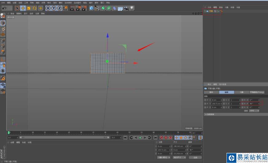Click the Undo arrow in the top toolbar
The image size is (268, 163).
pyautogui.click(x=4, y=8)
